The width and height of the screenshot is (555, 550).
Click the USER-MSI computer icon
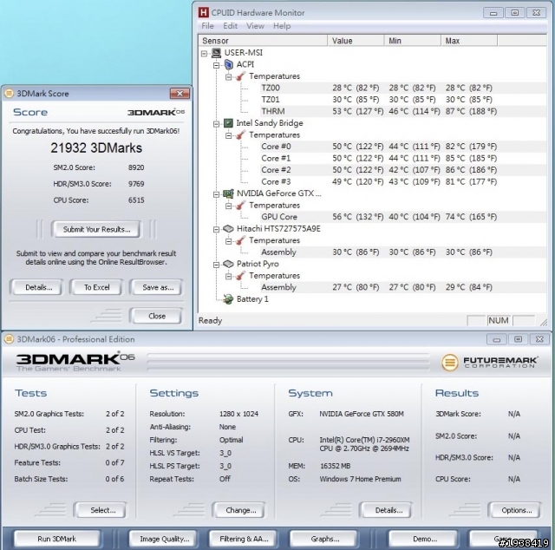point(216,53)
